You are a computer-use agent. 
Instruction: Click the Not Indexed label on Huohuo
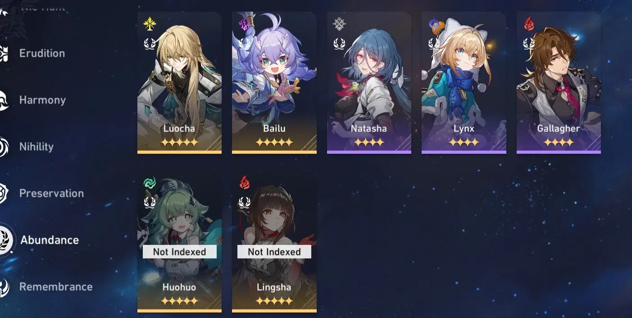[x=180, y=252]
